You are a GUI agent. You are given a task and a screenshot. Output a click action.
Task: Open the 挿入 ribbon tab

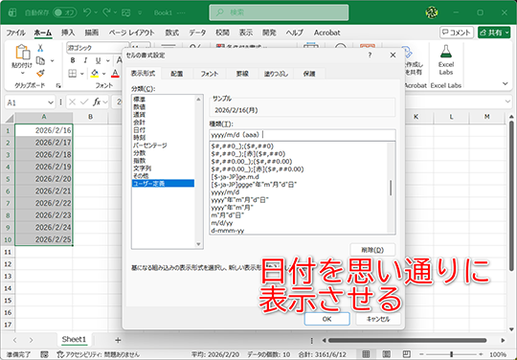click(x=68, y=33)
